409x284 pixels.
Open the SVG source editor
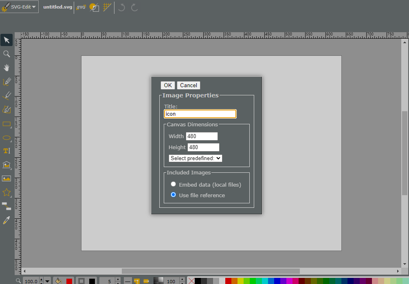tap(81, 7)
